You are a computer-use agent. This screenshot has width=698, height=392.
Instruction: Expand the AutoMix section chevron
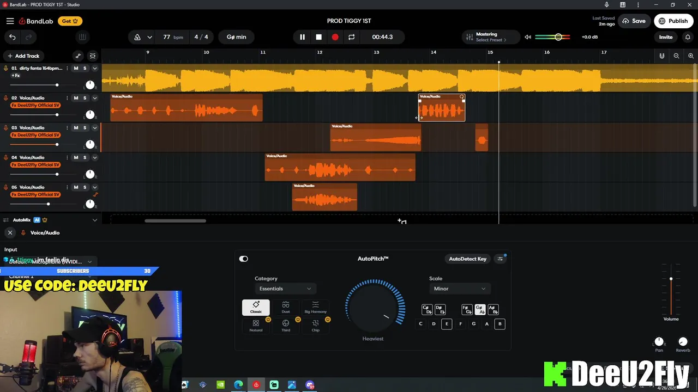[x=95, y=220]
